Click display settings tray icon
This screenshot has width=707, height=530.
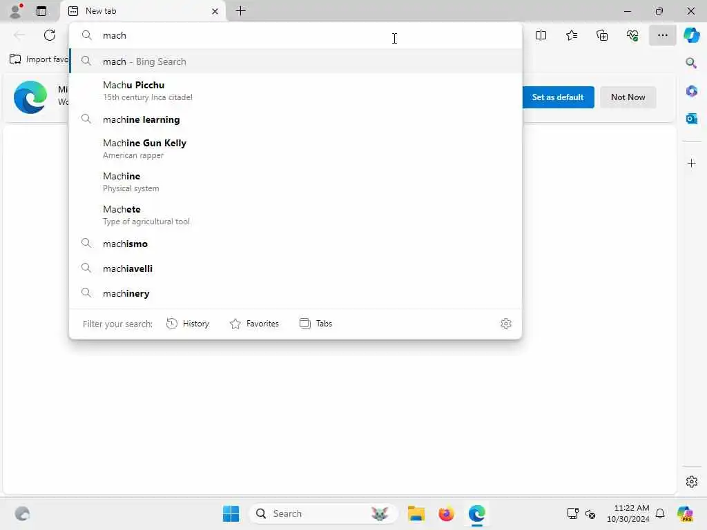[x=572, y=513]
